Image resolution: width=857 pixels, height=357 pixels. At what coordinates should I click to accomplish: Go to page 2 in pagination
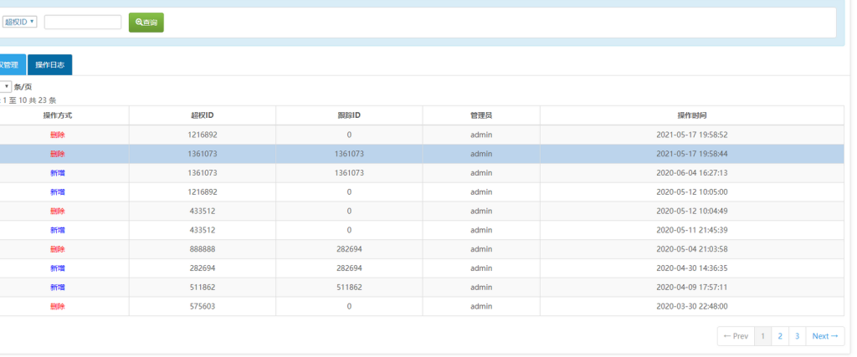click(x=780, y=336)
